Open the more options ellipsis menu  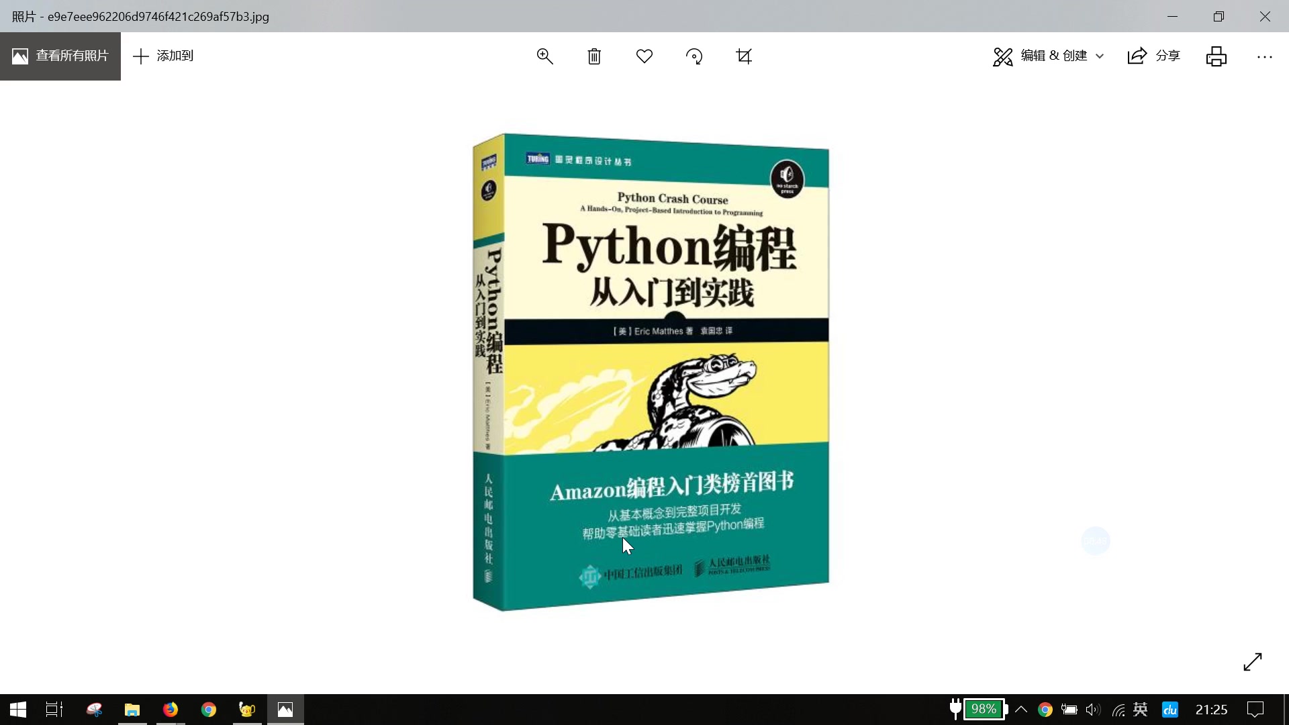(1265, 57)
